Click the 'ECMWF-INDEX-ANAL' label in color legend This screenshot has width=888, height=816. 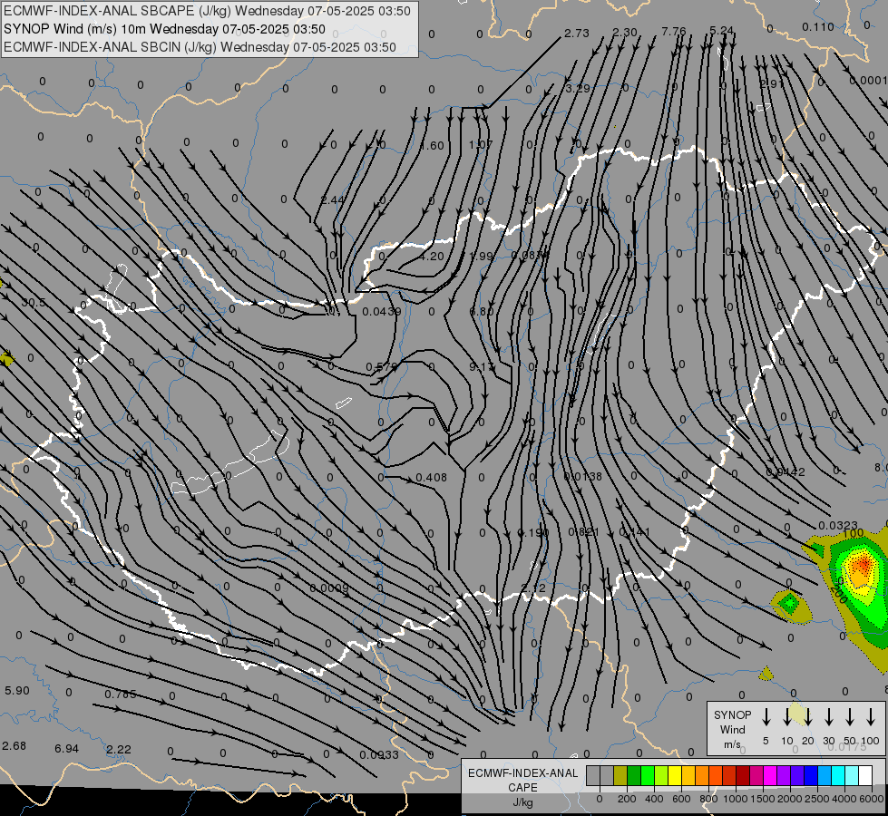tap(522, 773)
